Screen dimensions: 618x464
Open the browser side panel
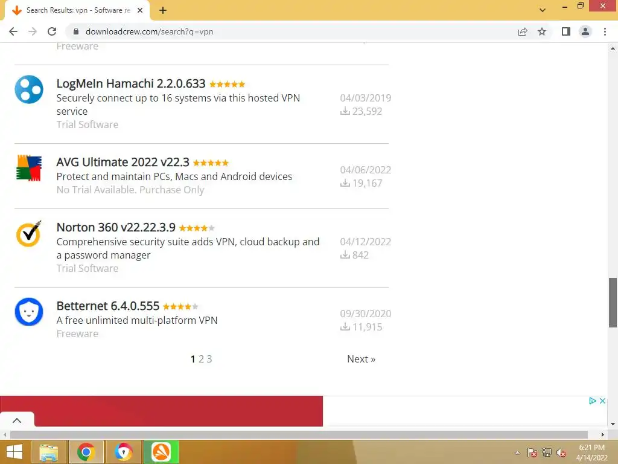[x=566, y=31]
